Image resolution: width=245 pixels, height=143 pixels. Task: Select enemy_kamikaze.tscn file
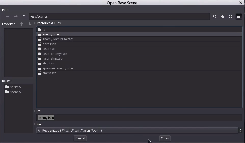[139, 39]
